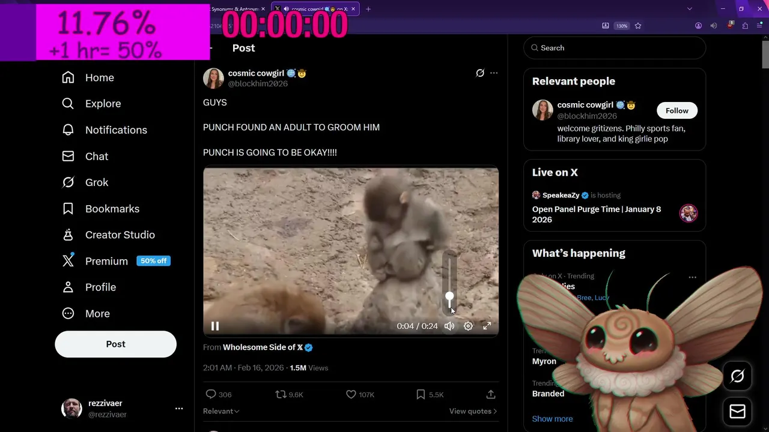Open Creator Studio from the sidebar
Screen dimensions: 769x432
click(108, 235)
